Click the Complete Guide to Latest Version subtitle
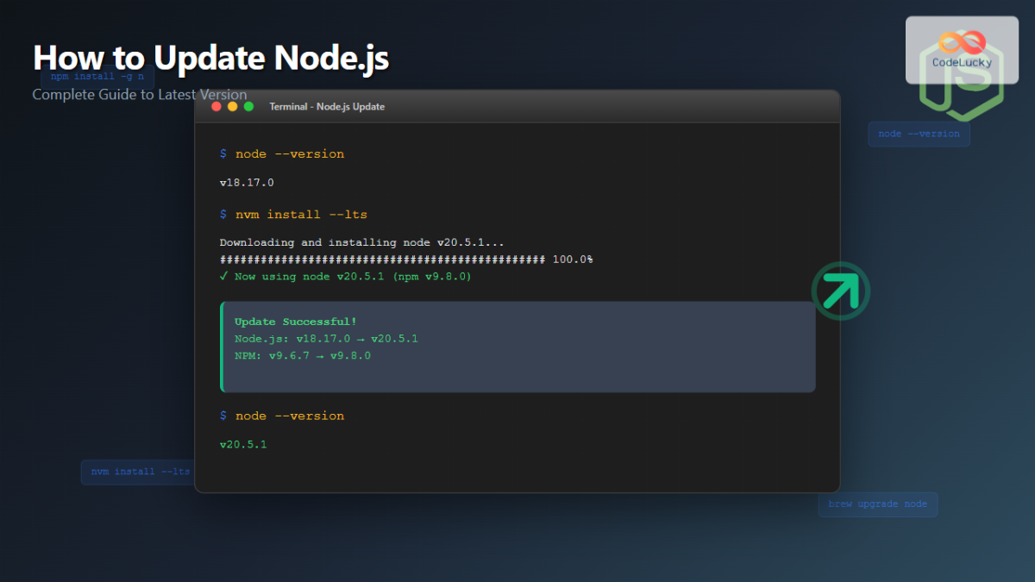Image resolution: width=1035 pixels, height=582 pixels. (139, 95)
